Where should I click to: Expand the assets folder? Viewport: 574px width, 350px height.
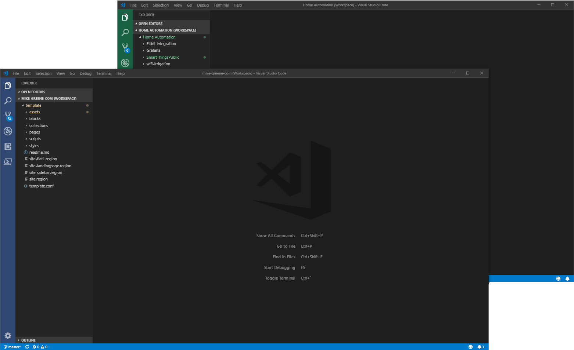[54, 112]
